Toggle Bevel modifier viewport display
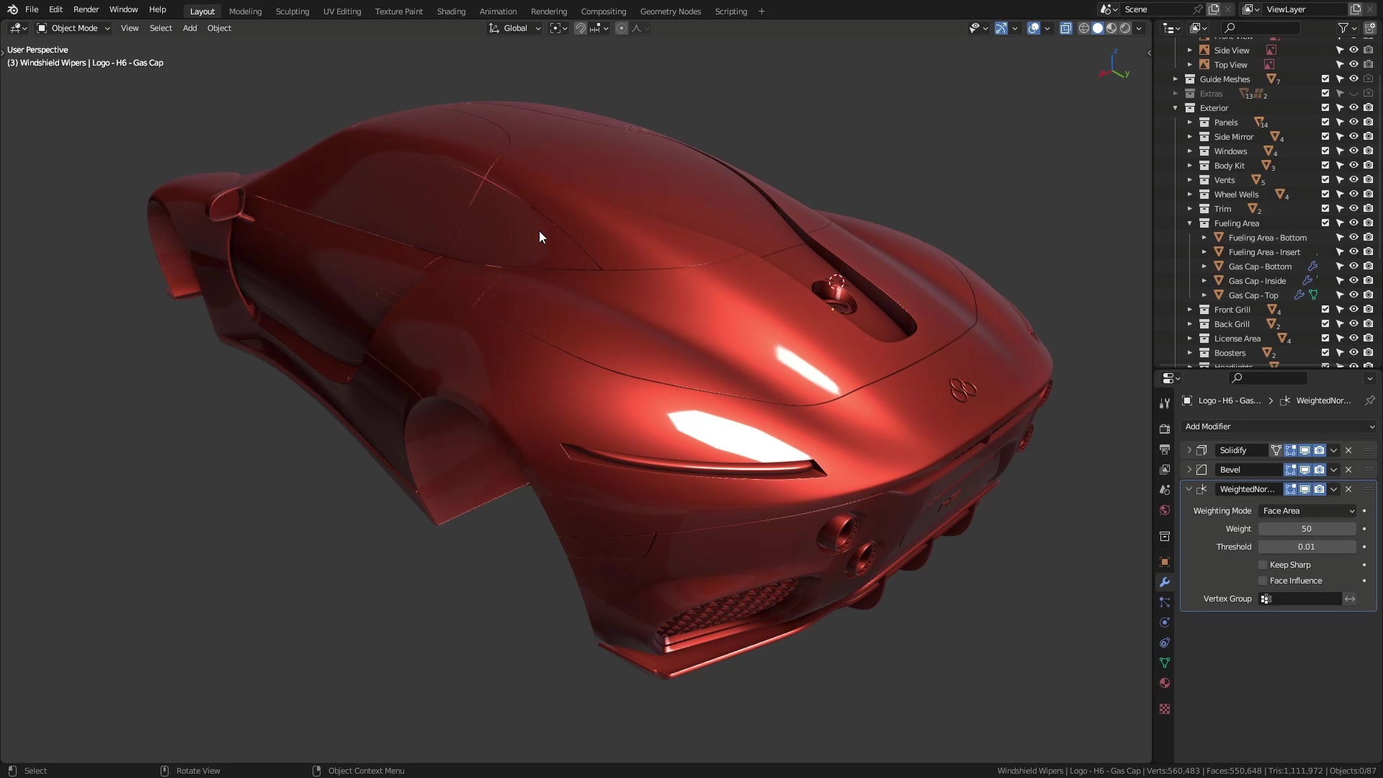Screen dimensions: 1383x778 tap(1305, 470)
